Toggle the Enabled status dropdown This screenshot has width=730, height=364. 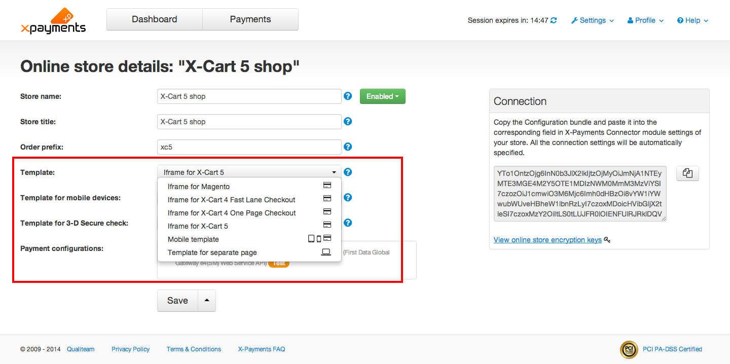click(x=383, y=96)
